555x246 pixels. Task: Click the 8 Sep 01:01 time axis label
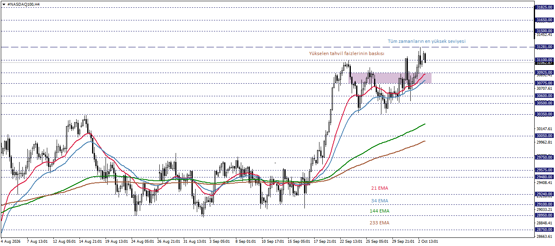click(246, 242)
